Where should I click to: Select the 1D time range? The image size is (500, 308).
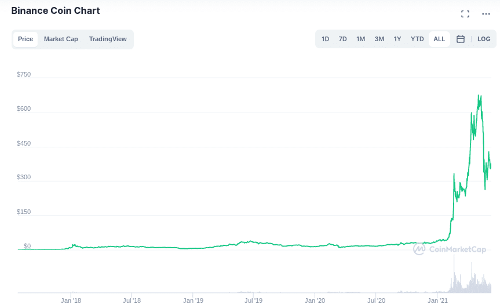[x=325, y=39]
